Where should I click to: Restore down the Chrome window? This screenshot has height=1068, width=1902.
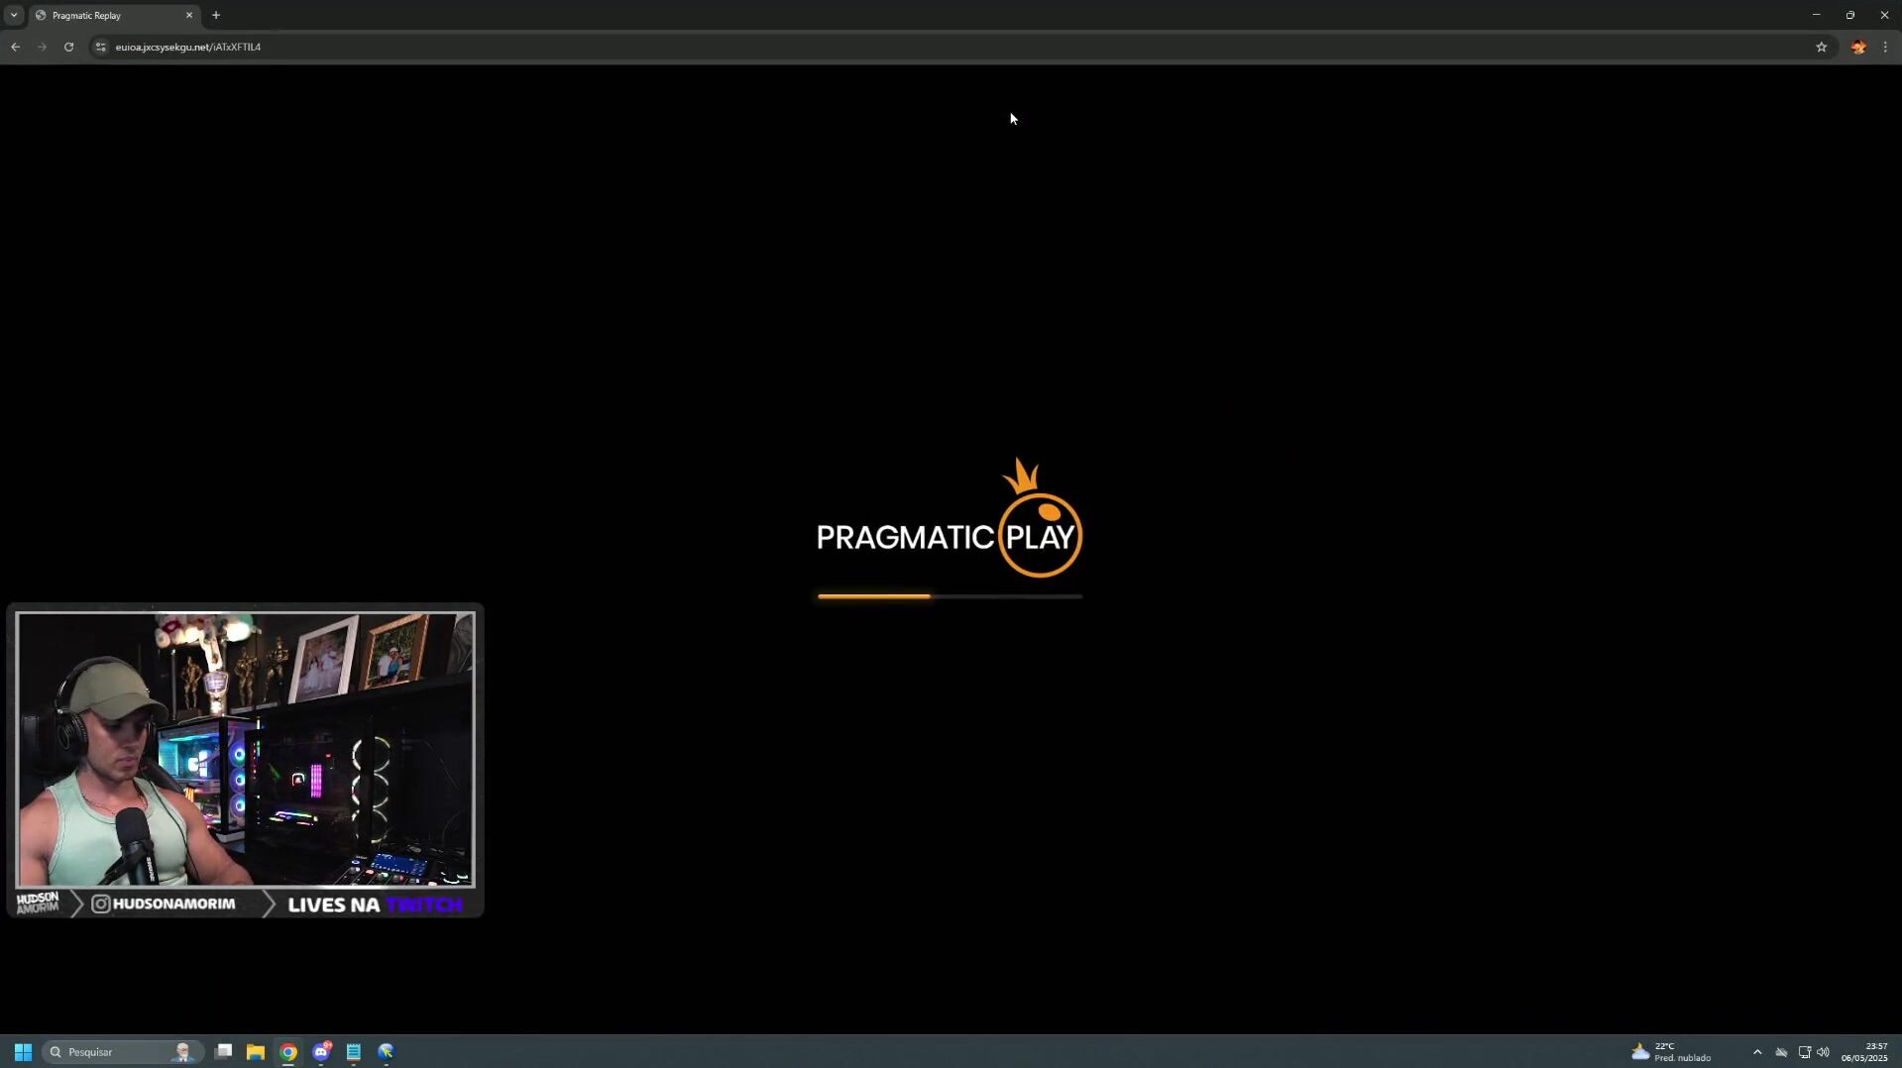[x=1849, y=15]
